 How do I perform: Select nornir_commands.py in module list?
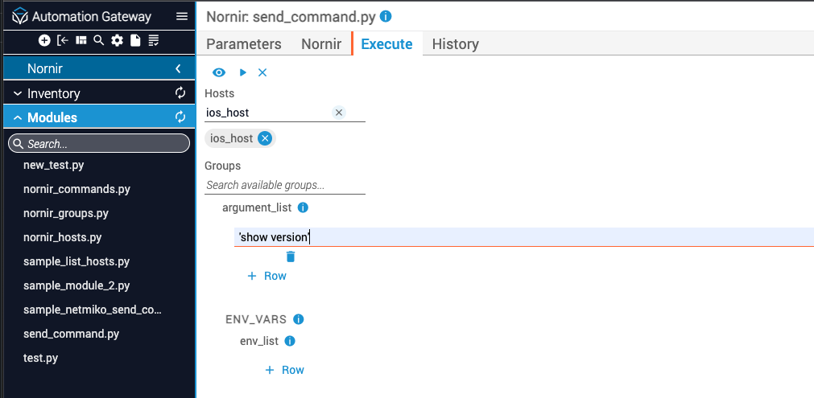tap(76, 190)
